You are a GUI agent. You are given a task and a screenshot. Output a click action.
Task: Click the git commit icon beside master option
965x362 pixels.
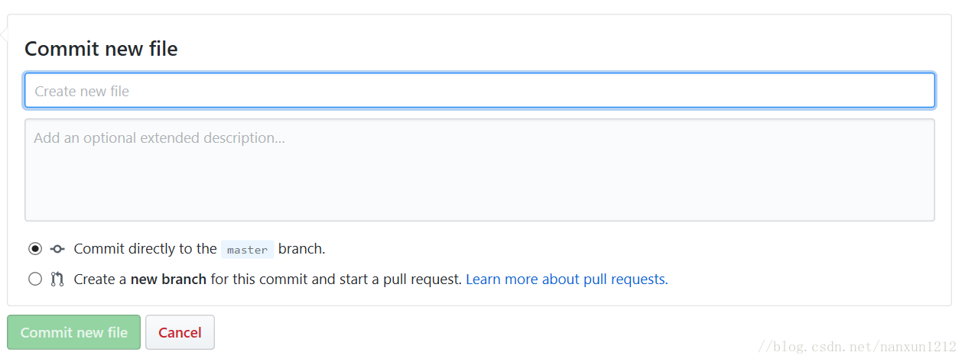pyautogui.click(x=57, y=249)
